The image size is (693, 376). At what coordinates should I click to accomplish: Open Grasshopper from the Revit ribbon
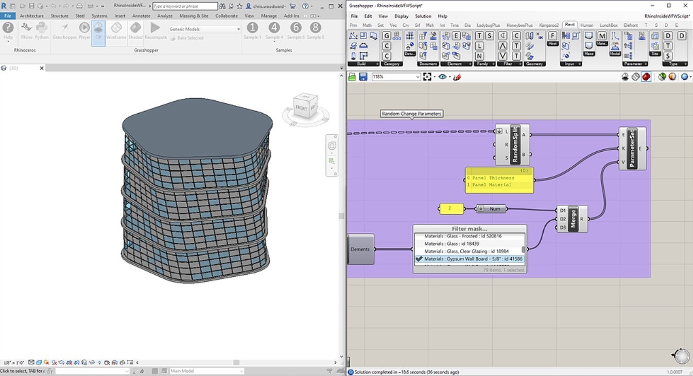[65, 30]
